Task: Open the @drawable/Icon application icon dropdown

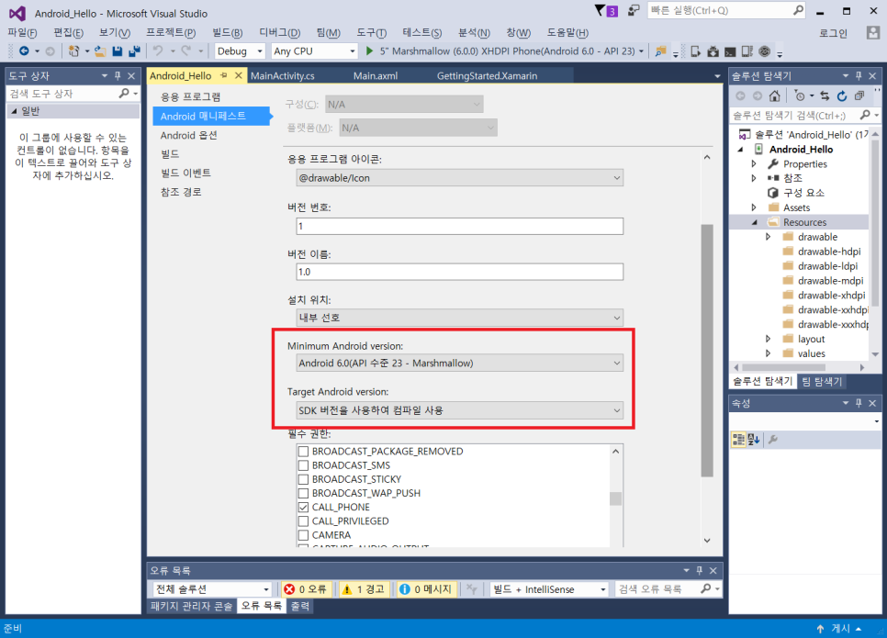Action: tap(459, 178)
